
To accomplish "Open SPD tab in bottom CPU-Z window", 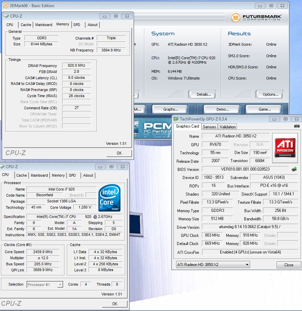I will coord(72,175).
